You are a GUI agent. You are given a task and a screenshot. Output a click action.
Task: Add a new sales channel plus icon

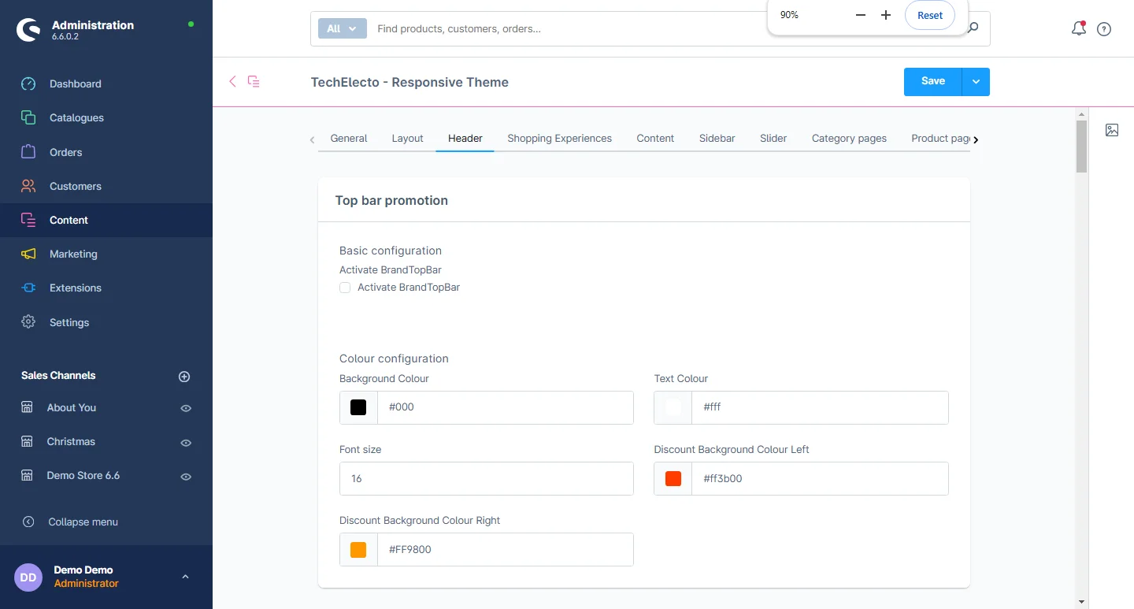click(184, 377)
